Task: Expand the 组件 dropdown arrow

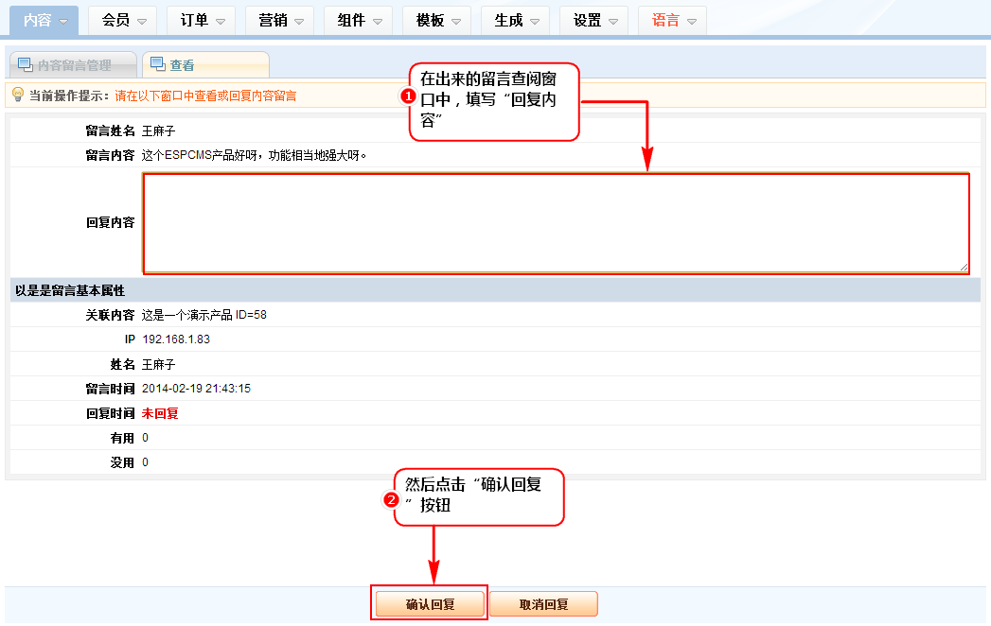Action: tap(378, 21)
